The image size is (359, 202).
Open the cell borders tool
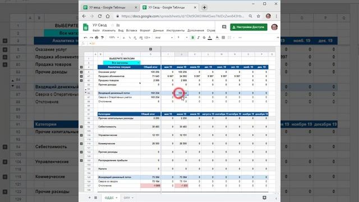[x=223, y=38]
